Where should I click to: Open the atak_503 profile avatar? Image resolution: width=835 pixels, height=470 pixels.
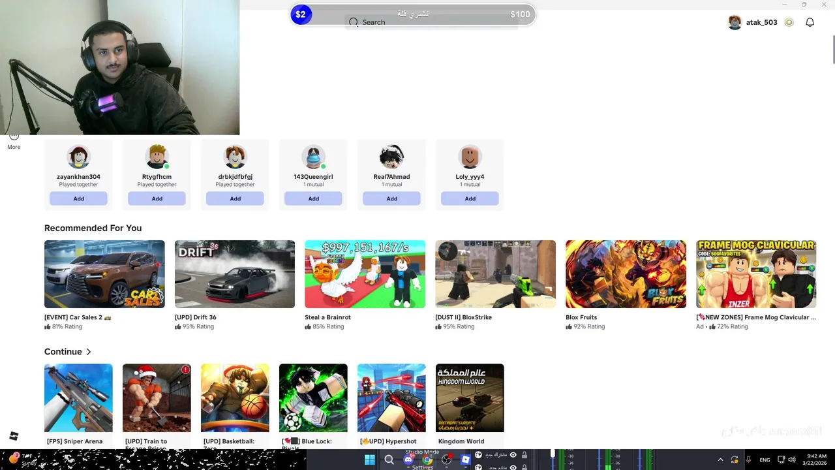(x=735, y=22)
